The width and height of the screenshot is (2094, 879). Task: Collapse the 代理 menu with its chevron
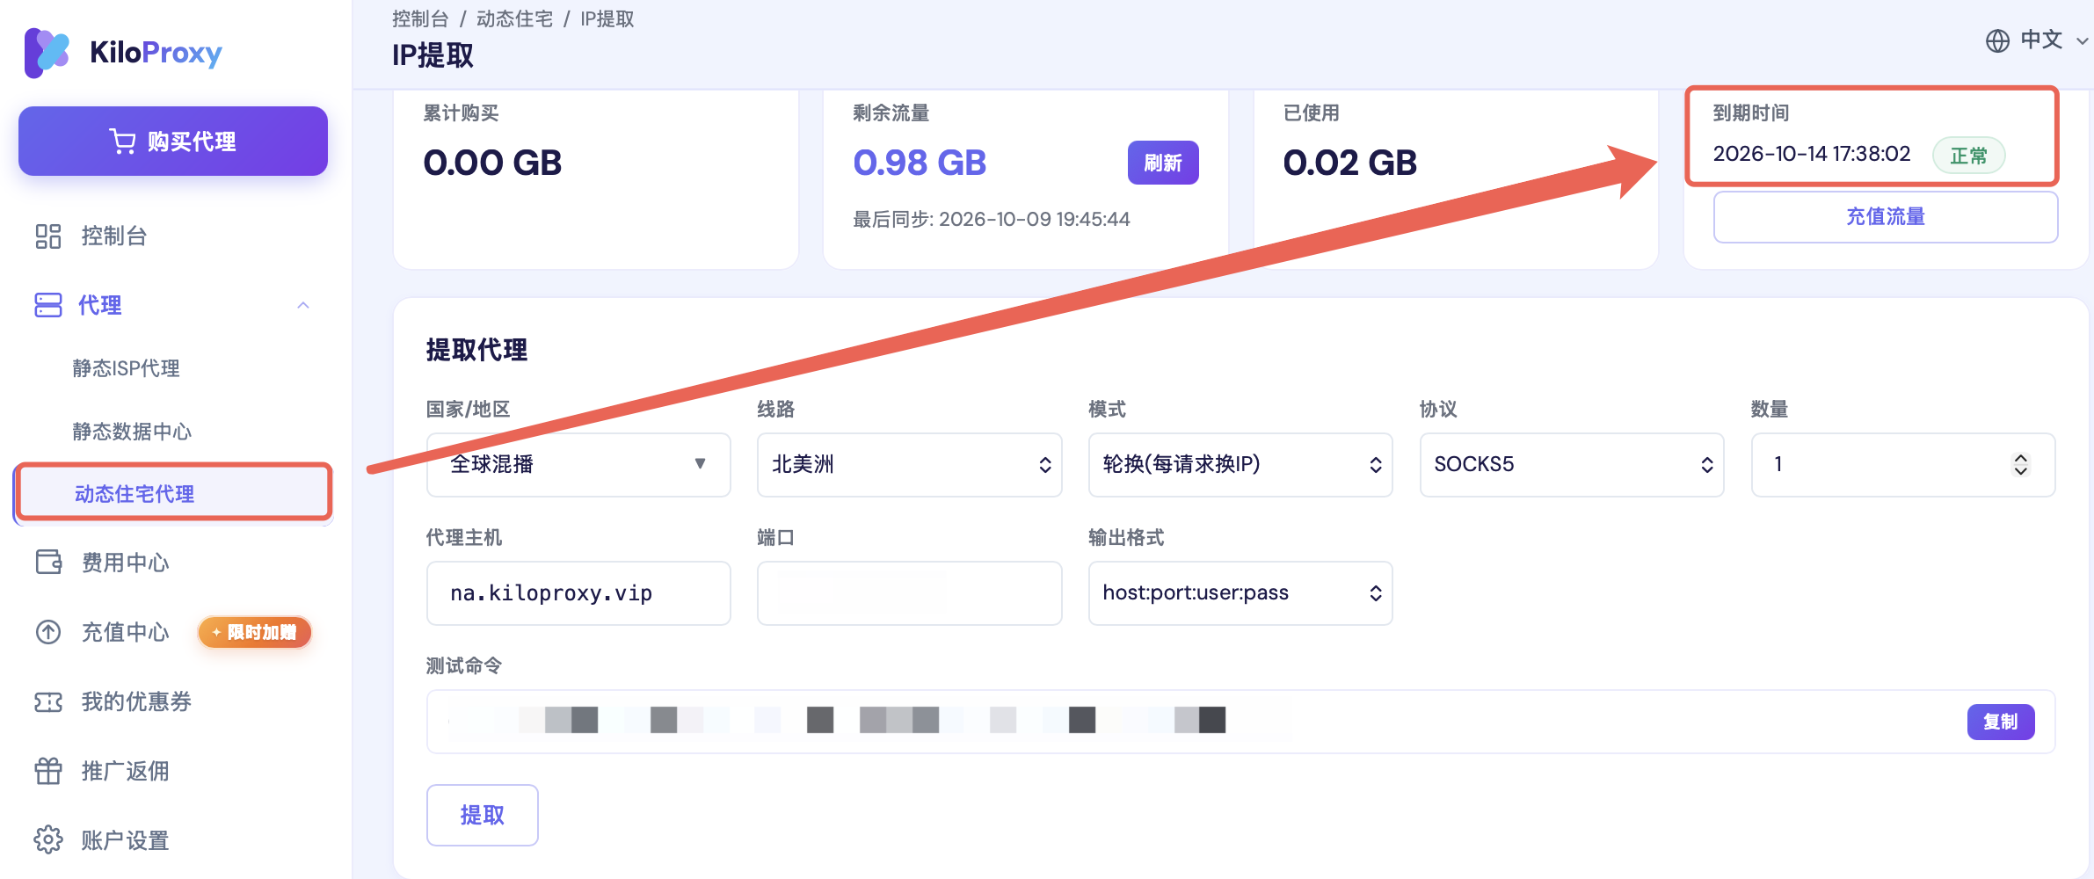pyautogui.click(x=303, y=305)
